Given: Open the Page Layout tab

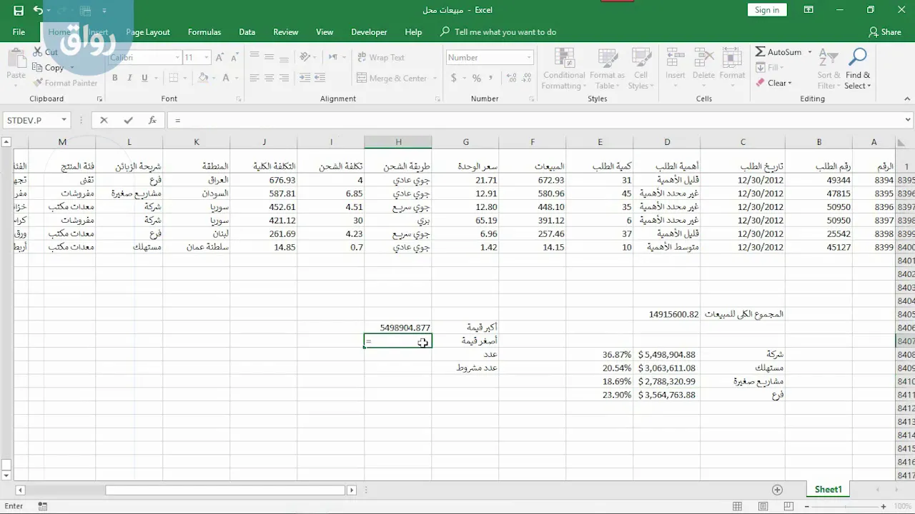Looking at the screenshot, I should tap(148, 32).
